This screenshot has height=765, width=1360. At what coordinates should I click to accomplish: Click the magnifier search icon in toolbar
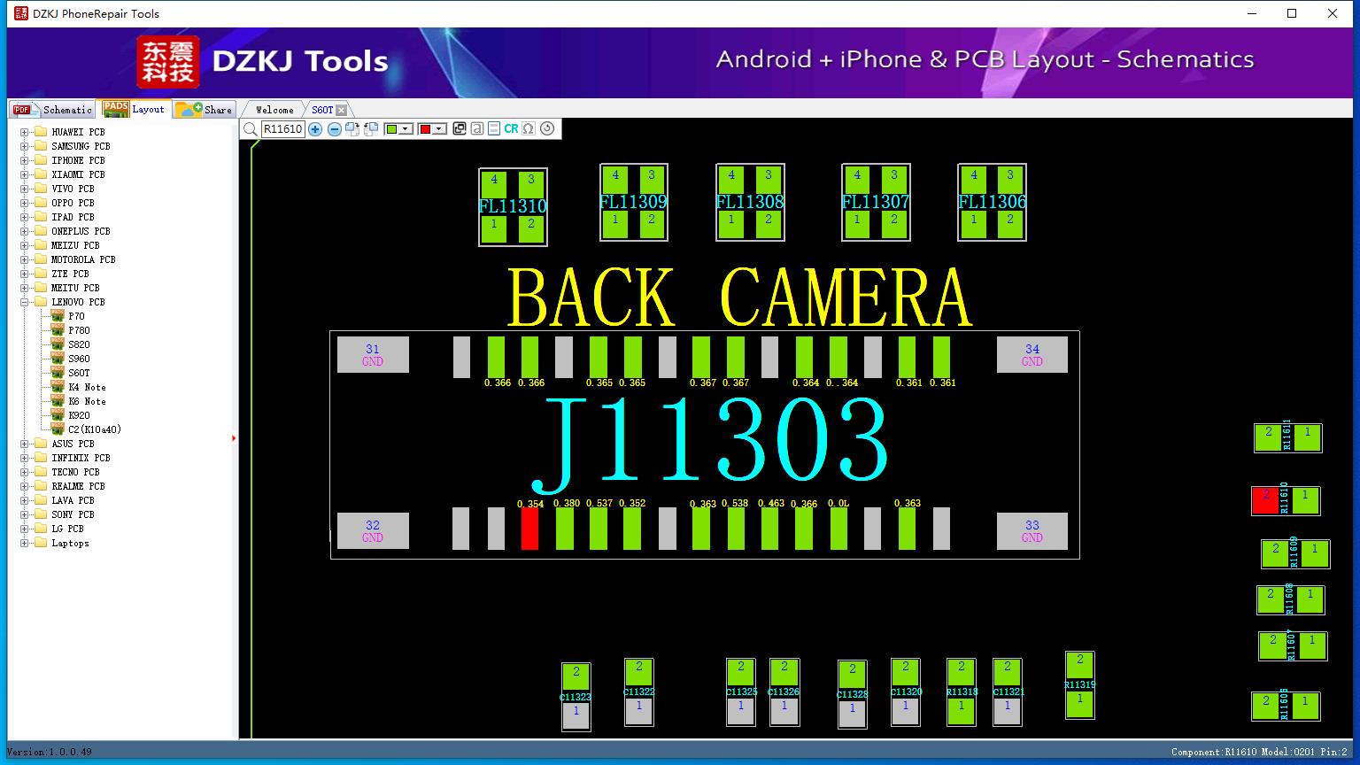point(251,129)
